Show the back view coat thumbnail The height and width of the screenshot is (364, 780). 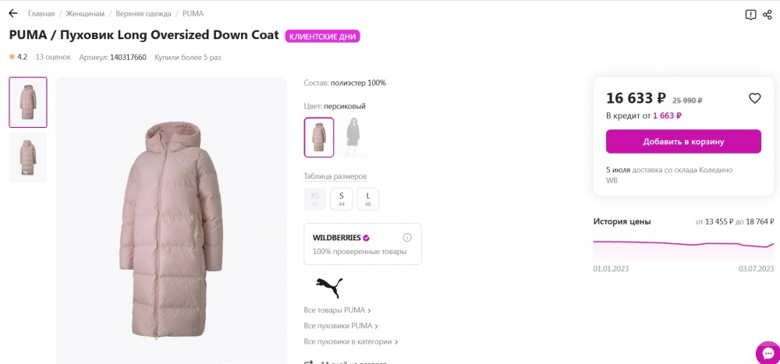click(28, 157)
